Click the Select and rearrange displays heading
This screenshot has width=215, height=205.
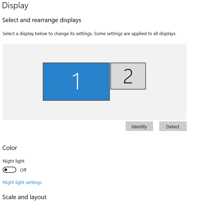(x=42, y=20)
